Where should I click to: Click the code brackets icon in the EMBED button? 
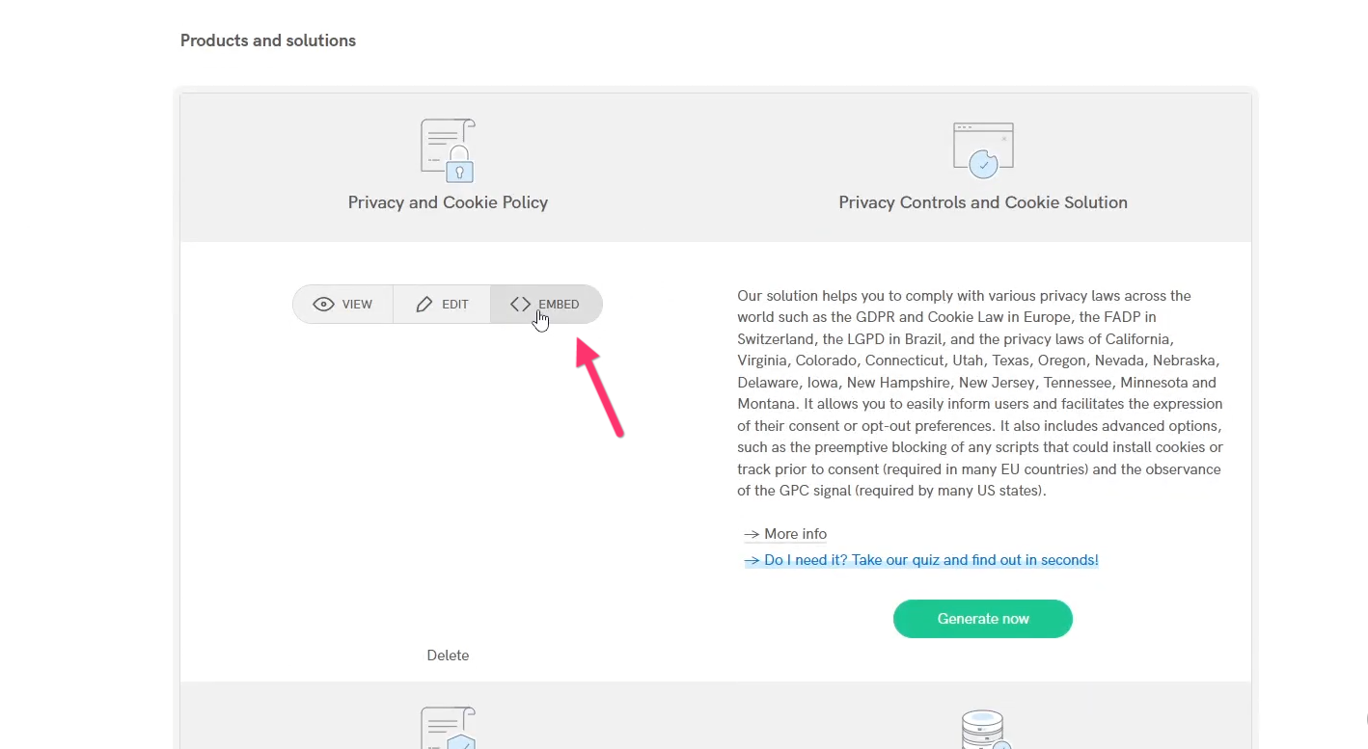521,305
